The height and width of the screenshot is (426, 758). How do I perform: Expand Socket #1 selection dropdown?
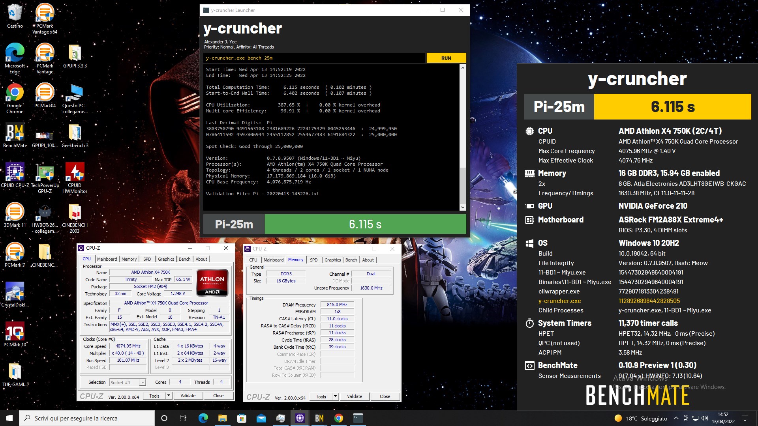143,382
